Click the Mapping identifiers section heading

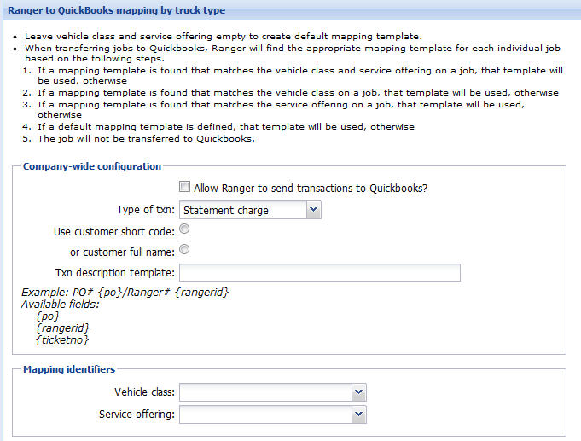tap(69, 369)
